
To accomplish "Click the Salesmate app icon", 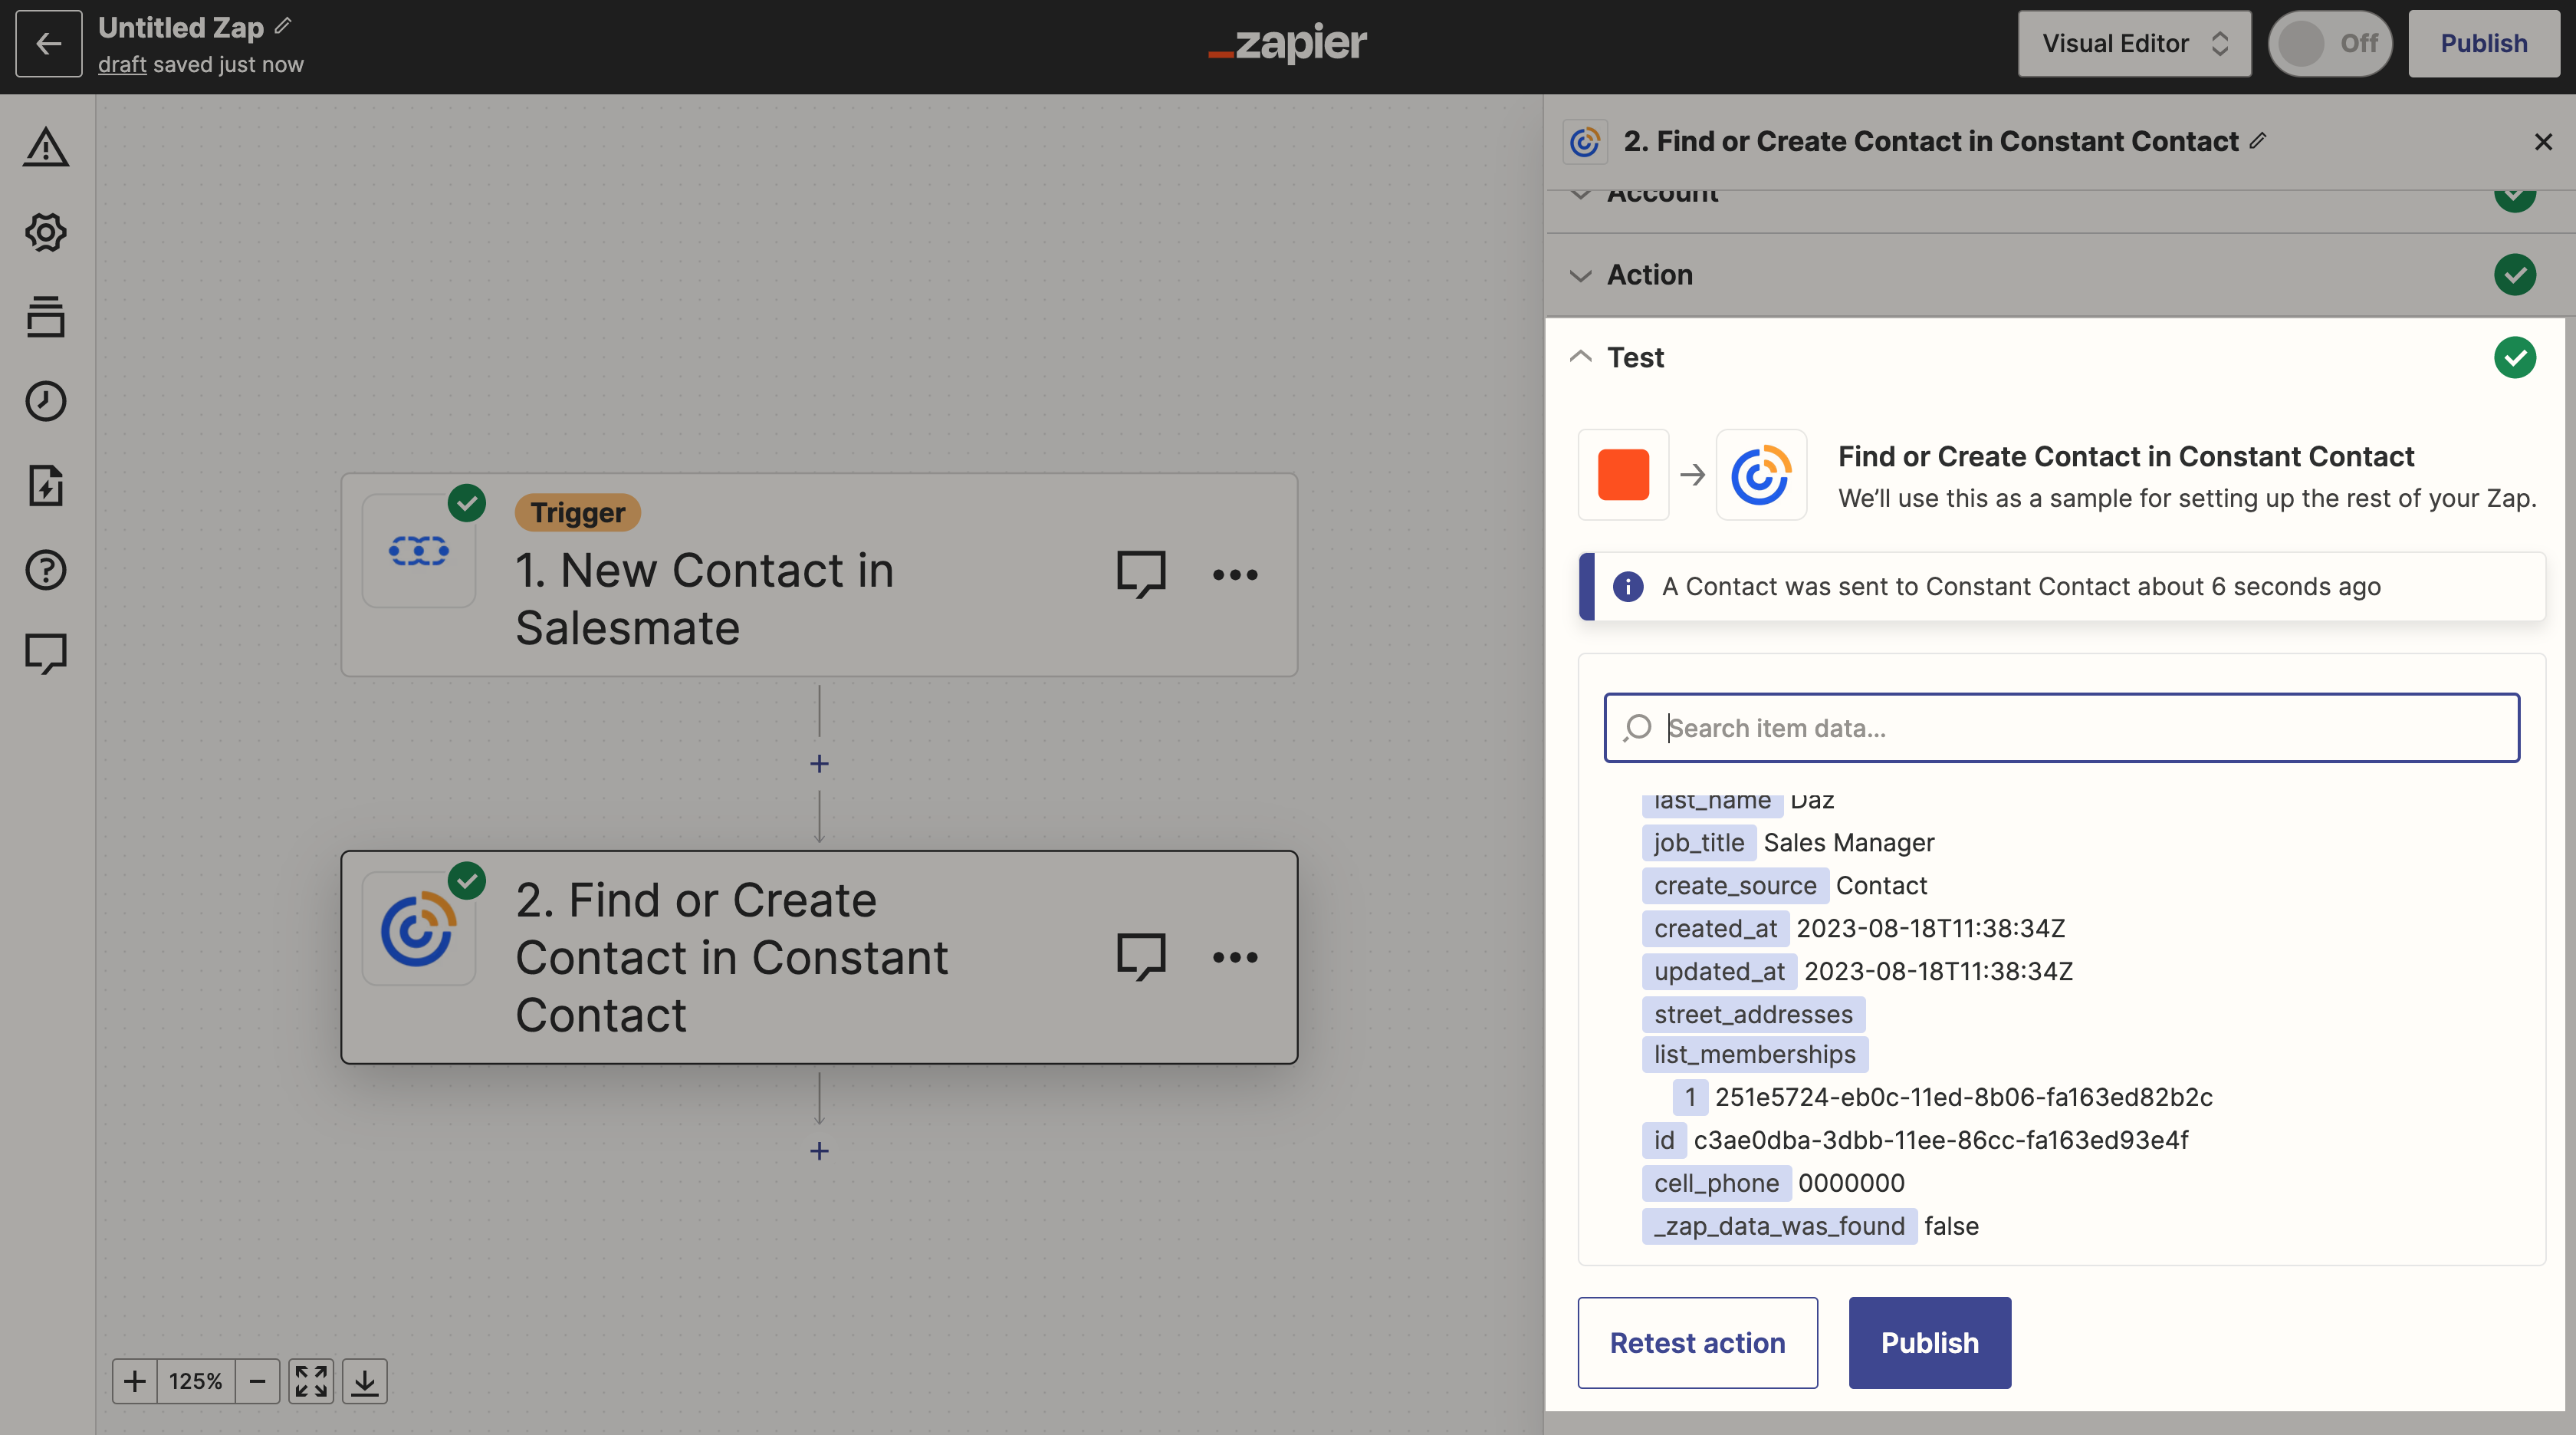I will click(419, 551).
